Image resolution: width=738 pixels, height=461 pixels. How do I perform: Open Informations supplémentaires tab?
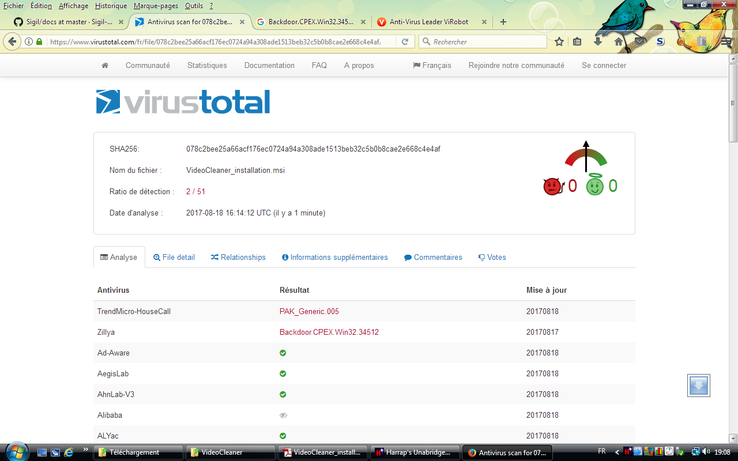[335, 258]
